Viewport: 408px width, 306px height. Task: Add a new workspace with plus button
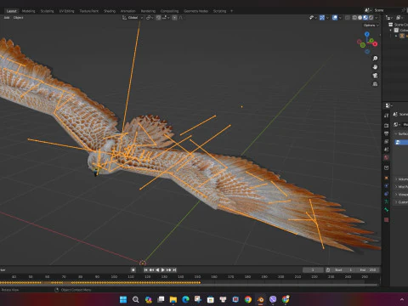231,11
